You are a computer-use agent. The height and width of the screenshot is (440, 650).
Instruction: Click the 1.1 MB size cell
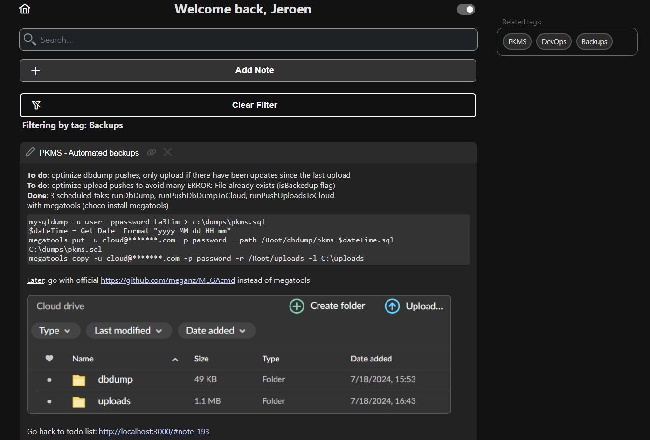tap(207, 401)
